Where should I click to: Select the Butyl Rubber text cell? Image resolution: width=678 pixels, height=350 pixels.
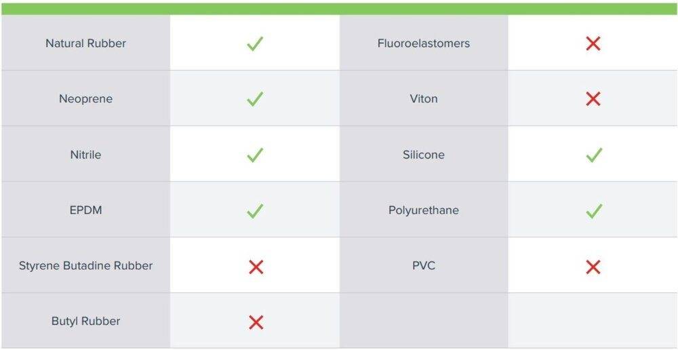[x=86, y=321]
